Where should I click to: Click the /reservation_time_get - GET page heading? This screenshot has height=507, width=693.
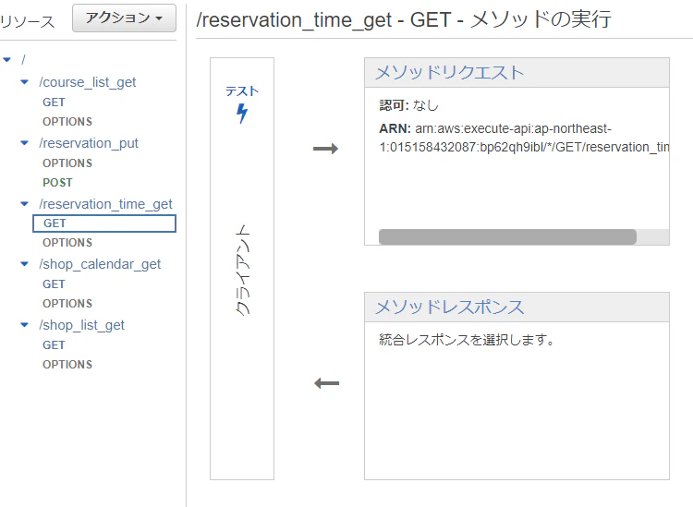tap(404, 19)
